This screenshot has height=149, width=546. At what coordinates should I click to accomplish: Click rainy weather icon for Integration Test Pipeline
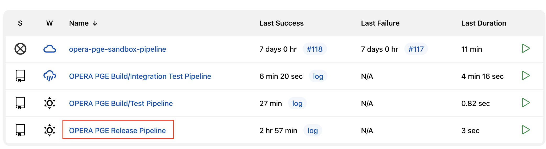[49, 76]
